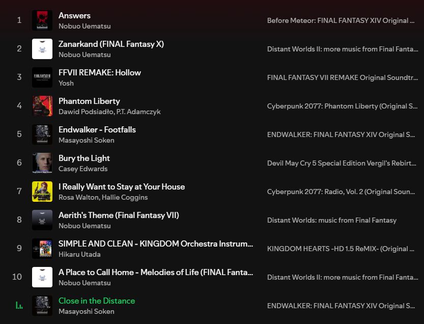
Task: Select the green Close in the Distance title
Action: (x=97, y=301)
